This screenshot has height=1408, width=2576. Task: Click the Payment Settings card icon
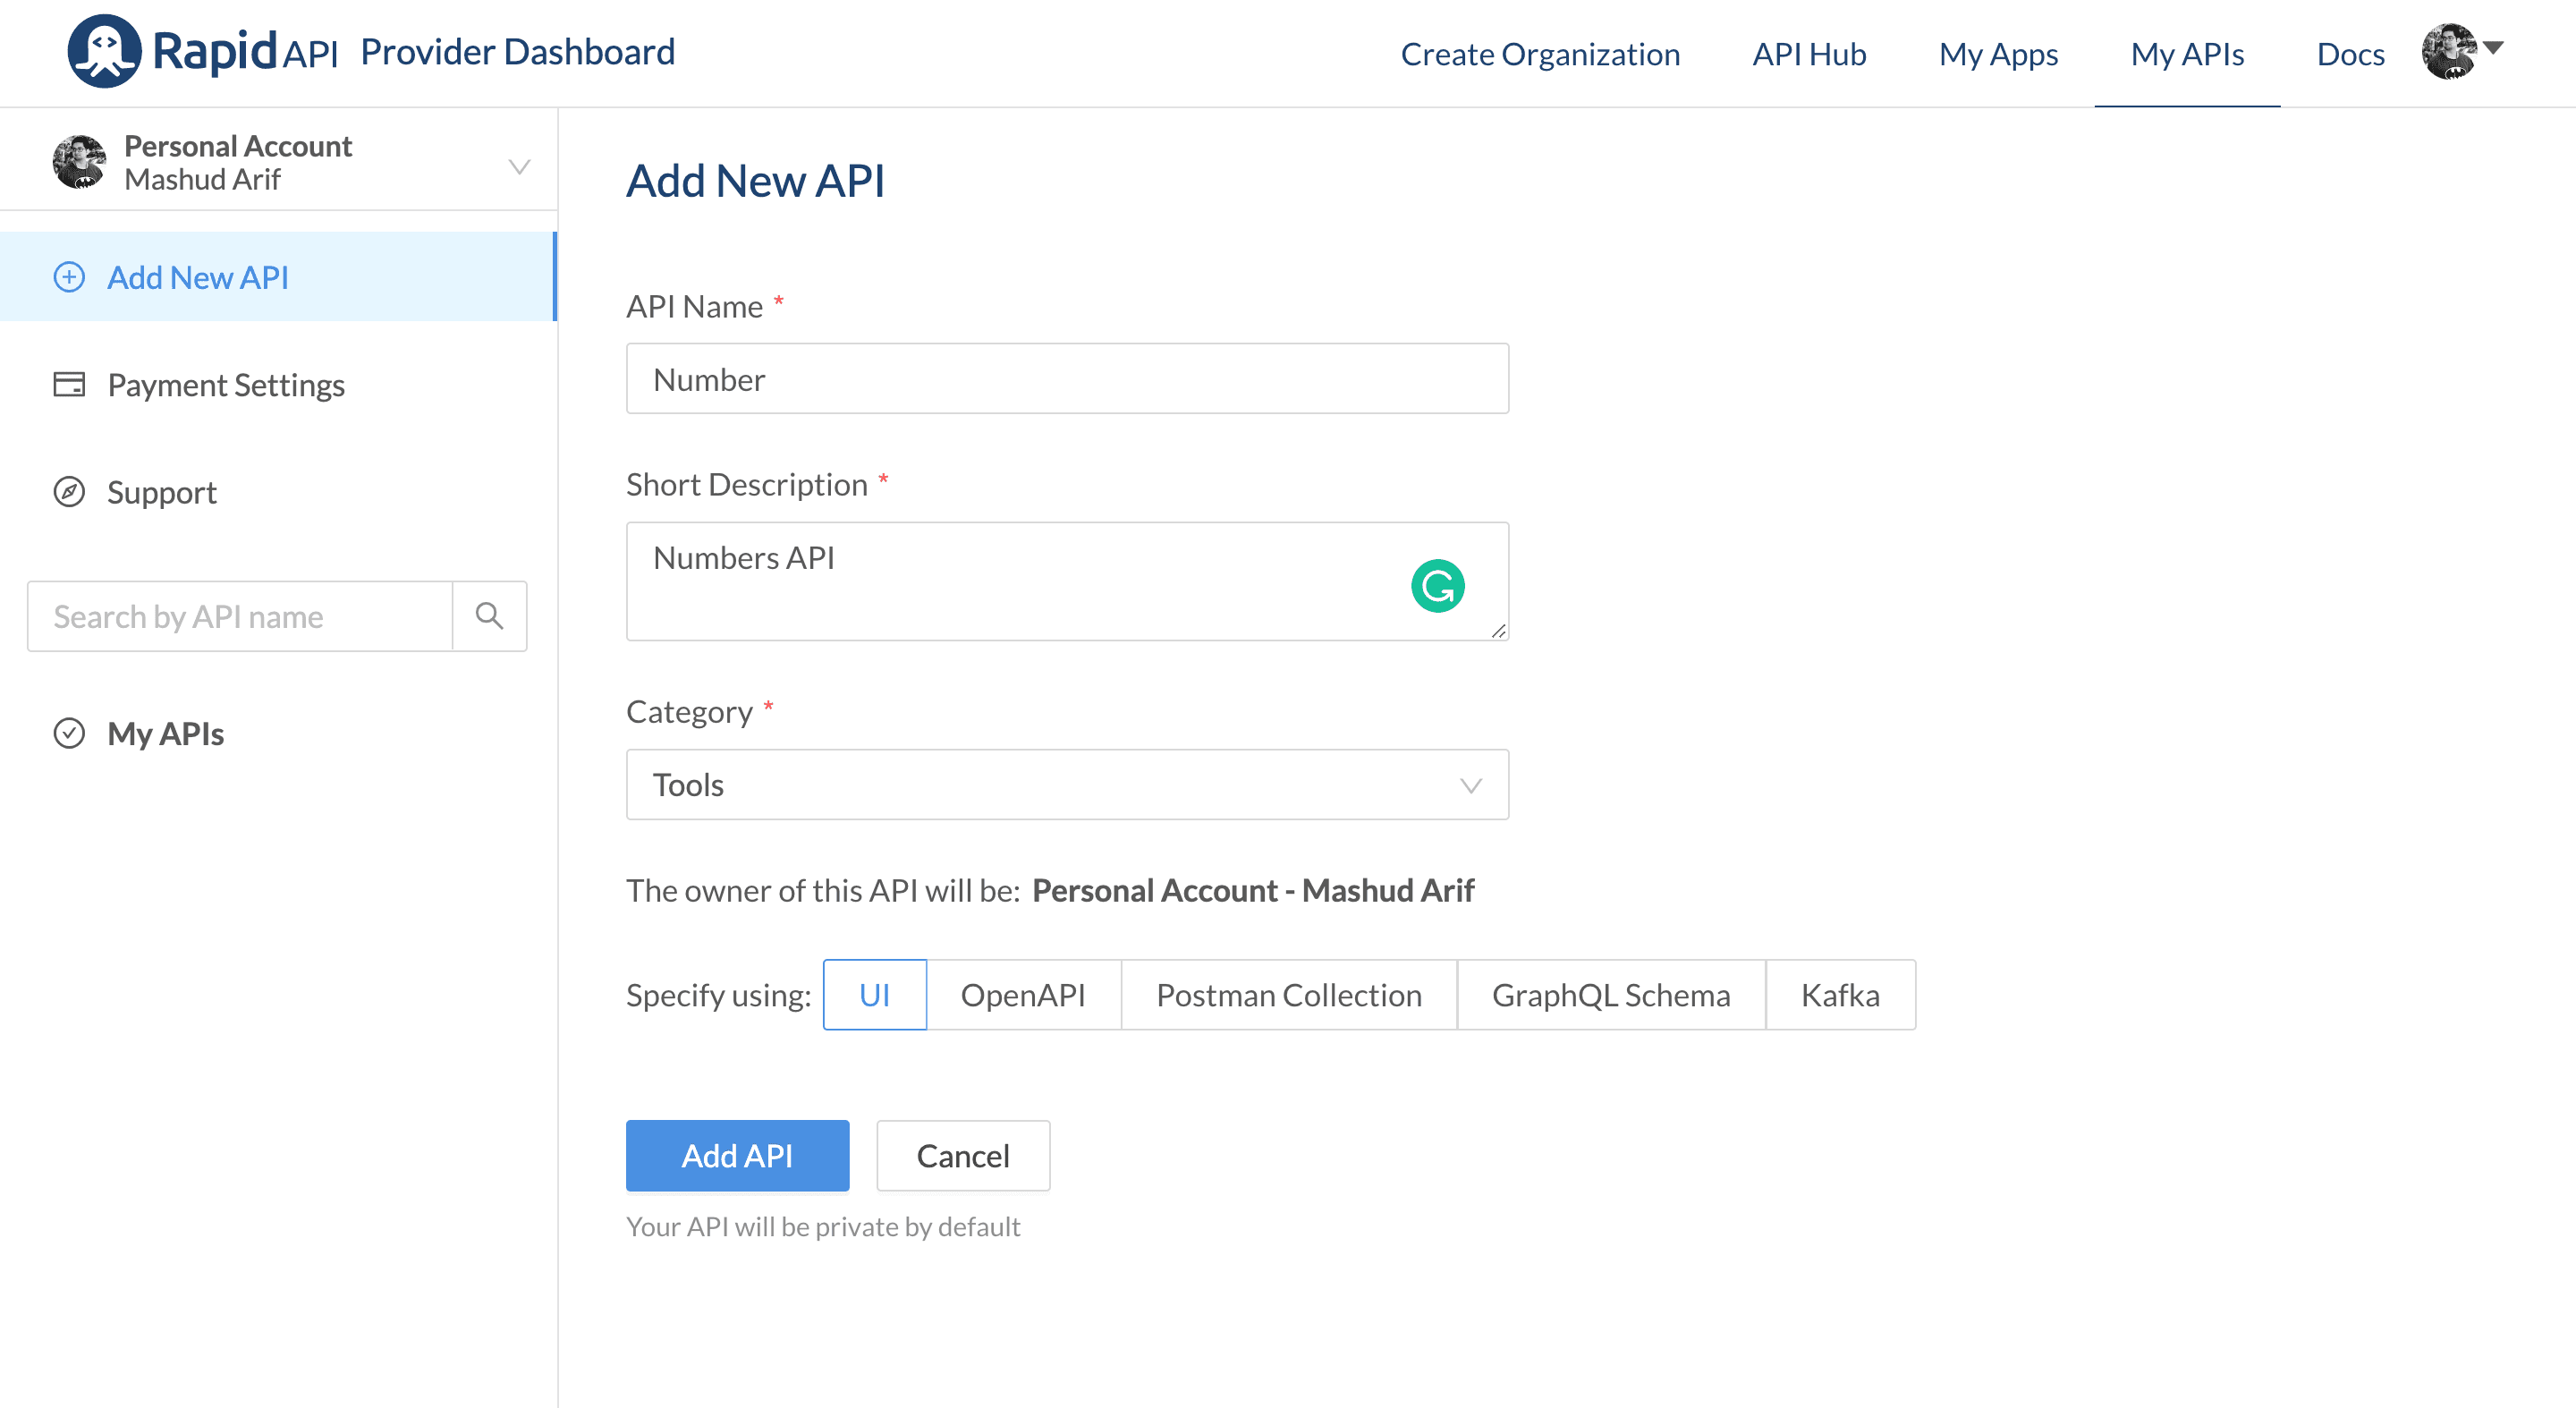point(69,384)
